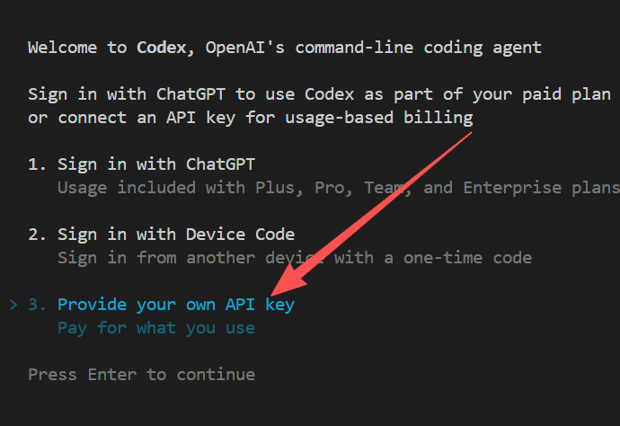The image size is (620, 426).
Task: Select the "Sign in with Device Code" option
Action: (175, 235)
